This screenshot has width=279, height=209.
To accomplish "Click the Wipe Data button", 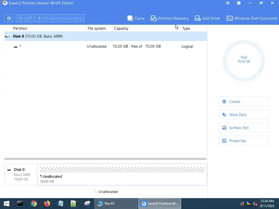I will tap(244, 115).
